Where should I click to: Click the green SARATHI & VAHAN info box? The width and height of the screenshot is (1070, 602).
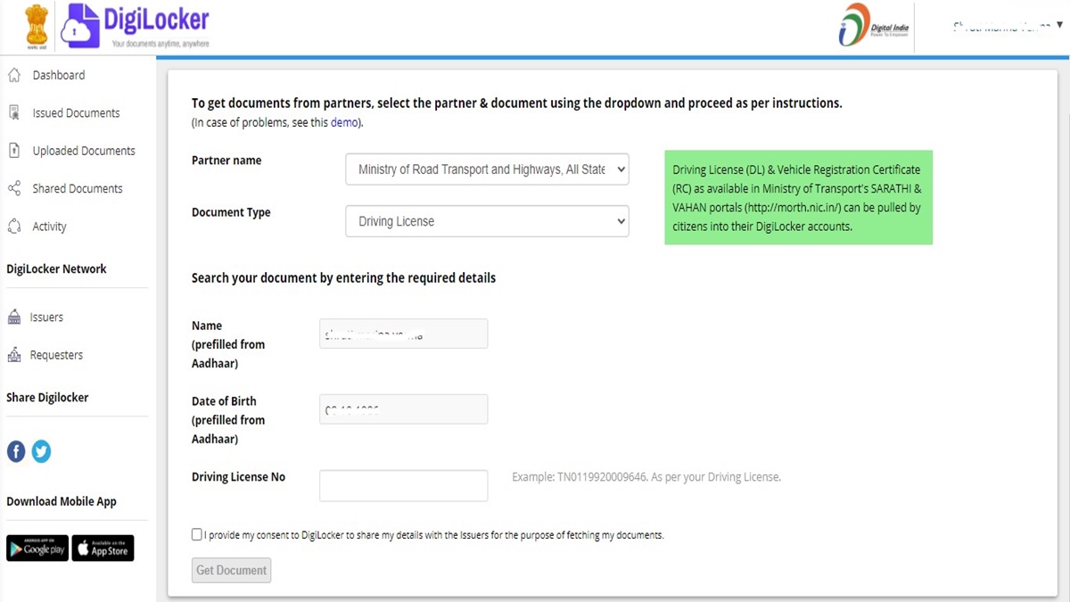pos(798,197)
